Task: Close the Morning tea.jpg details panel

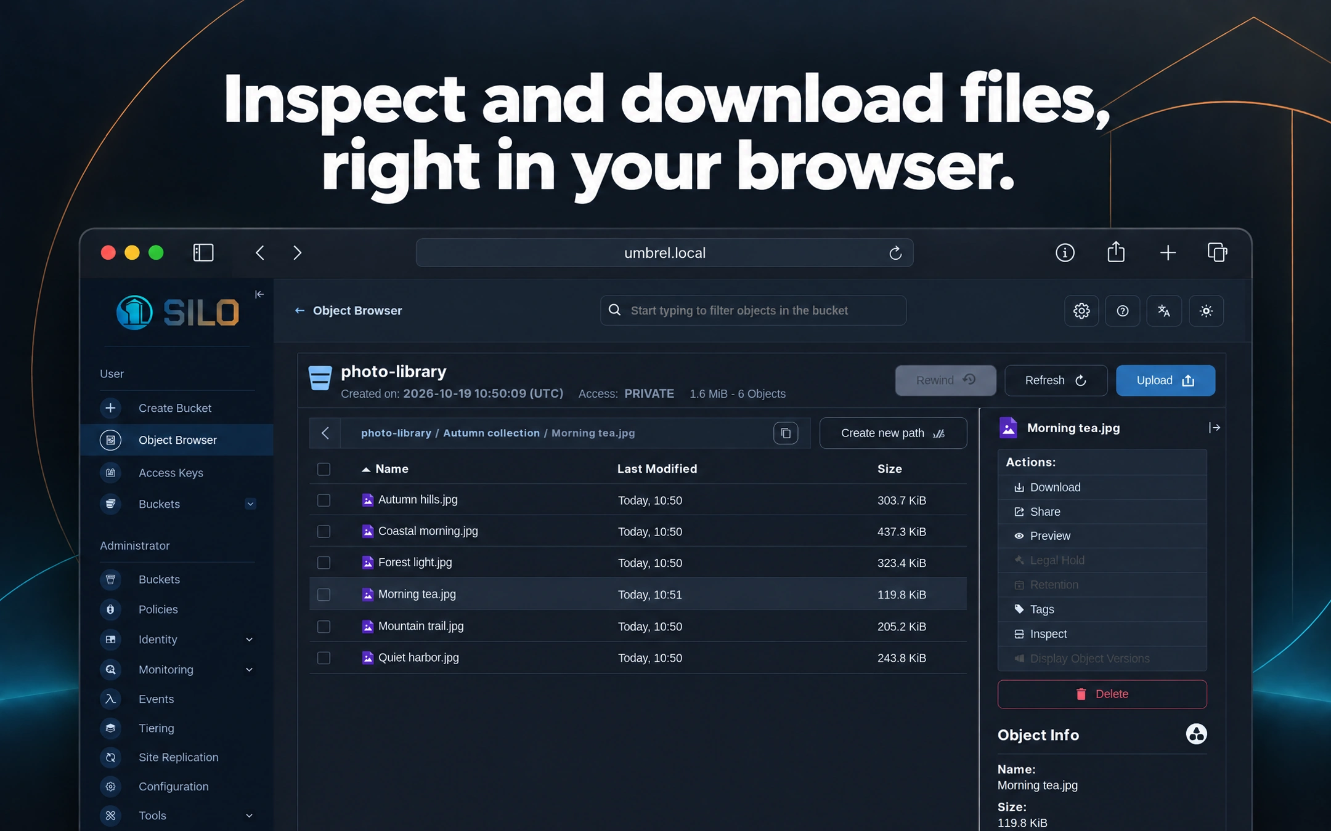Action: tap(1214, 428)
